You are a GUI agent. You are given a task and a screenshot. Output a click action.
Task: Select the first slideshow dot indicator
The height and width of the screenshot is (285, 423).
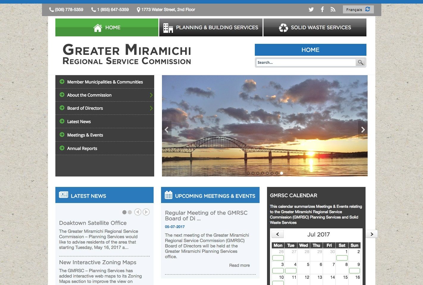tap(248, 173)
